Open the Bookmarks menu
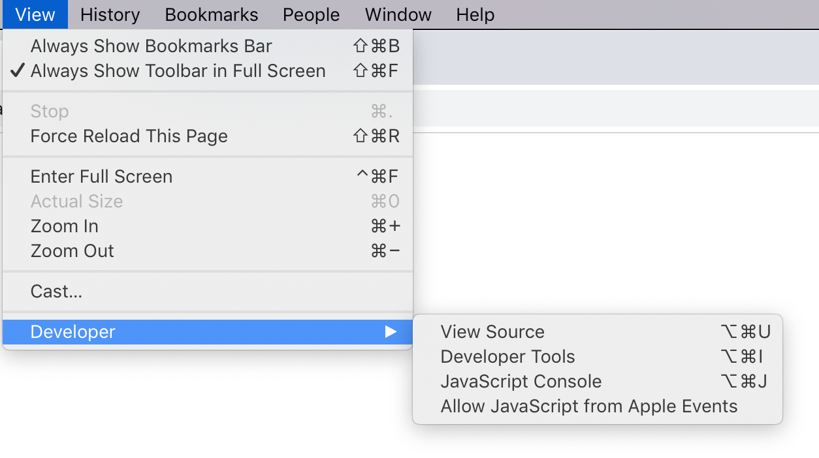This screenshot has width=819, height=458. (211, 14)
